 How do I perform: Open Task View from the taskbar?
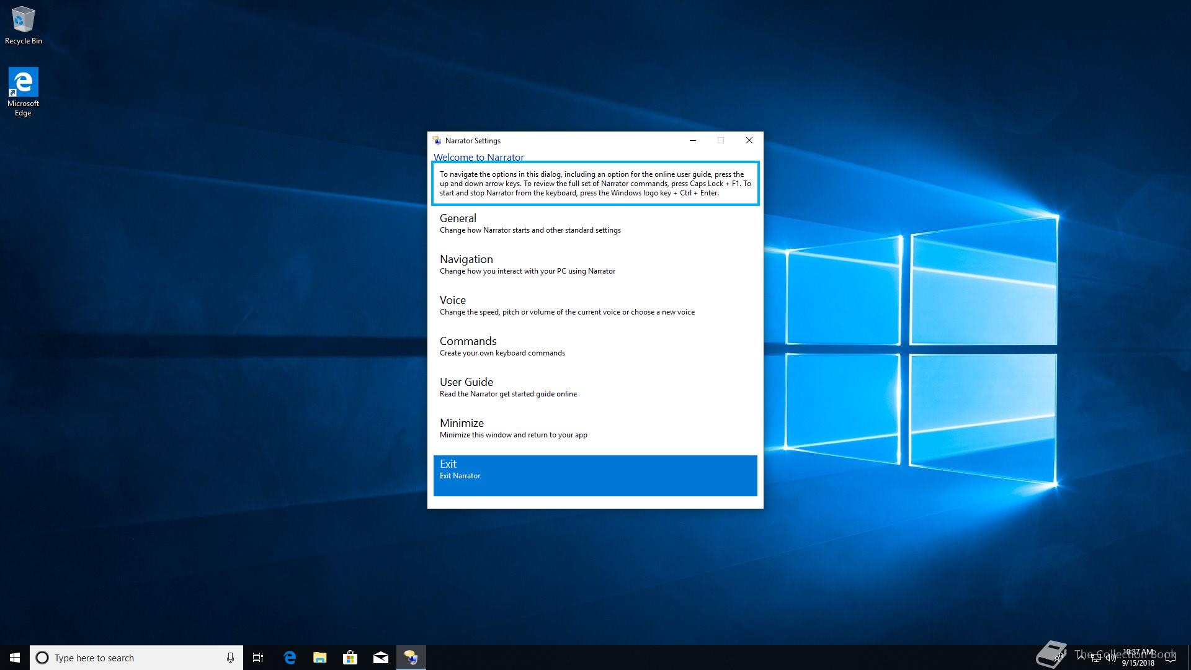[x=258, y=658]
